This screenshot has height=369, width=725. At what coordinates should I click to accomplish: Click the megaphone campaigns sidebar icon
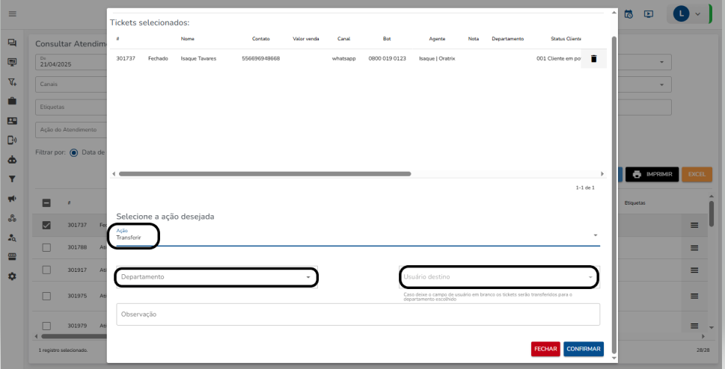(x=12, y=199)
